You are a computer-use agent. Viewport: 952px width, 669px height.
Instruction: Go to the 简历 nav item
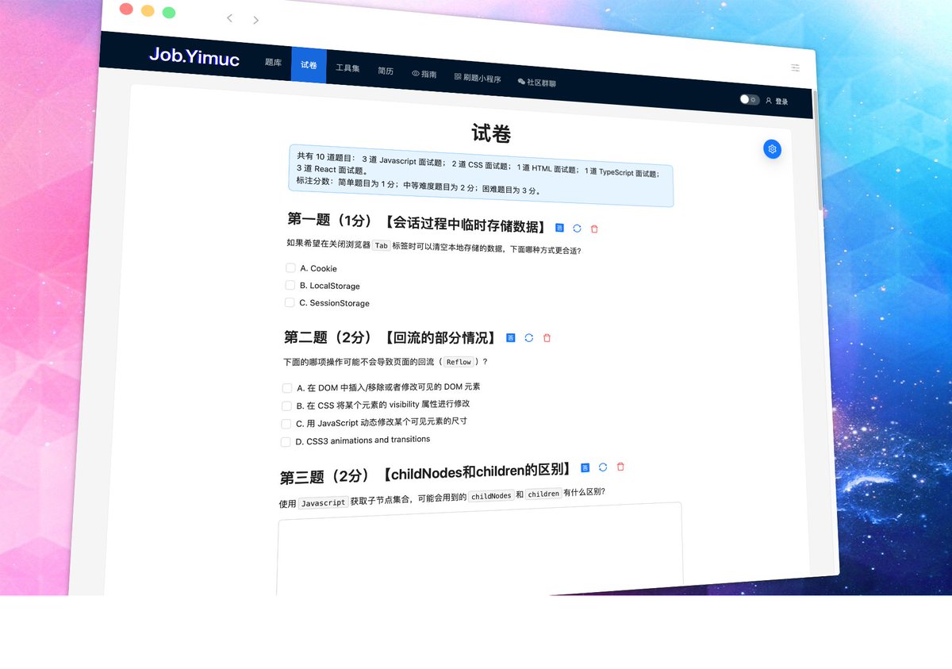386,71
